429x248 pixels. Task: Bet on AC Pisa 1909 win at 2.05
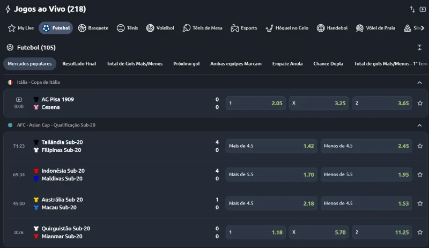coord(256,103)
